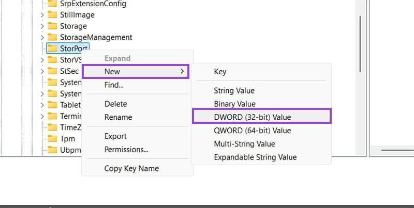Click the StillImage folder icon

[x=52, y=14]
